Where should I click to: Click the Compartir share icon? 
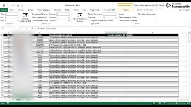pyautogui.click(x=180, y=10)
